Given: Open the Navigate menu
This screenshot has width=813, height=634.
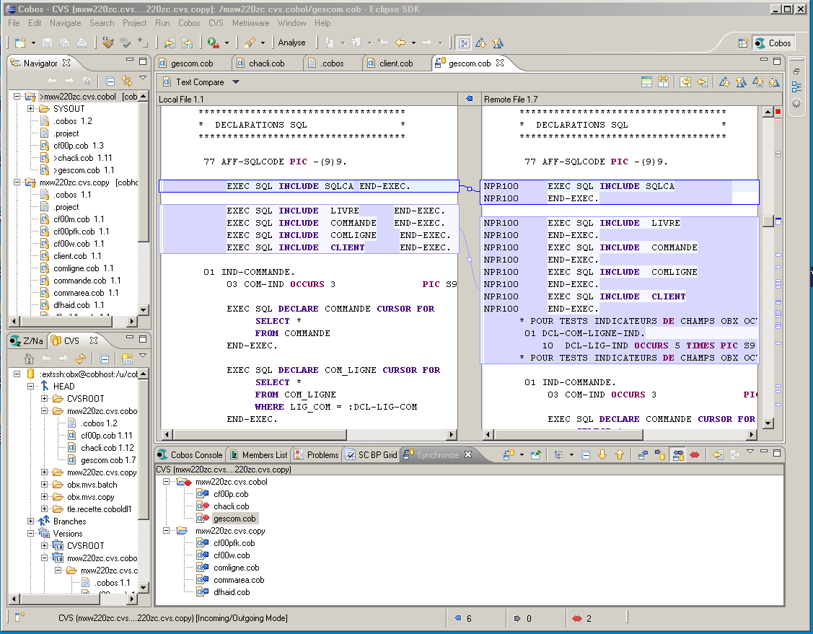Looking at the screenshot, I should [66, 23].
